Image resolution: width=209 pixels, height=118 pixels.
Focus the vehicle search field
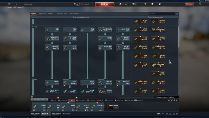click(162, 14)
